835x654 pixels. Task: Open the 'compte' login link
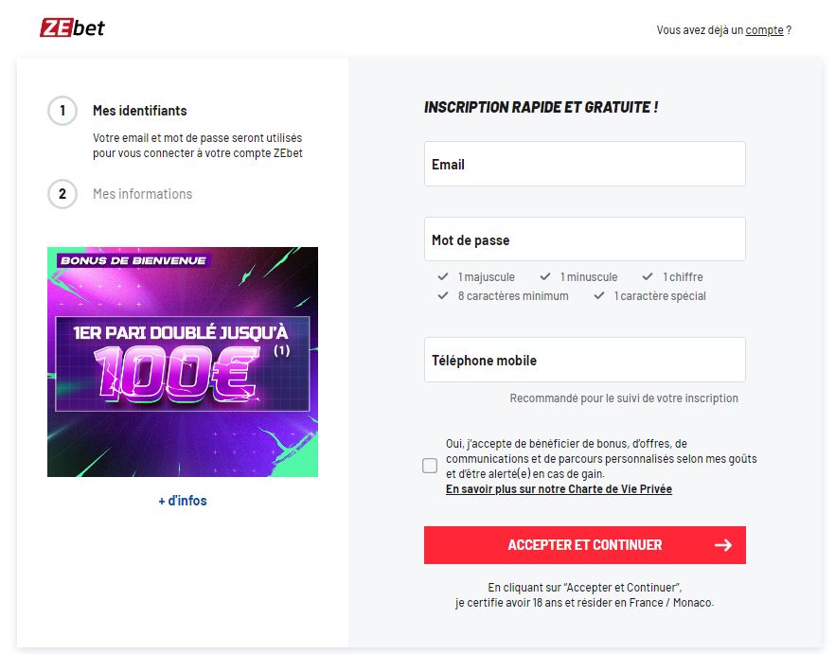pyautogui.click(x=763, y=29)
